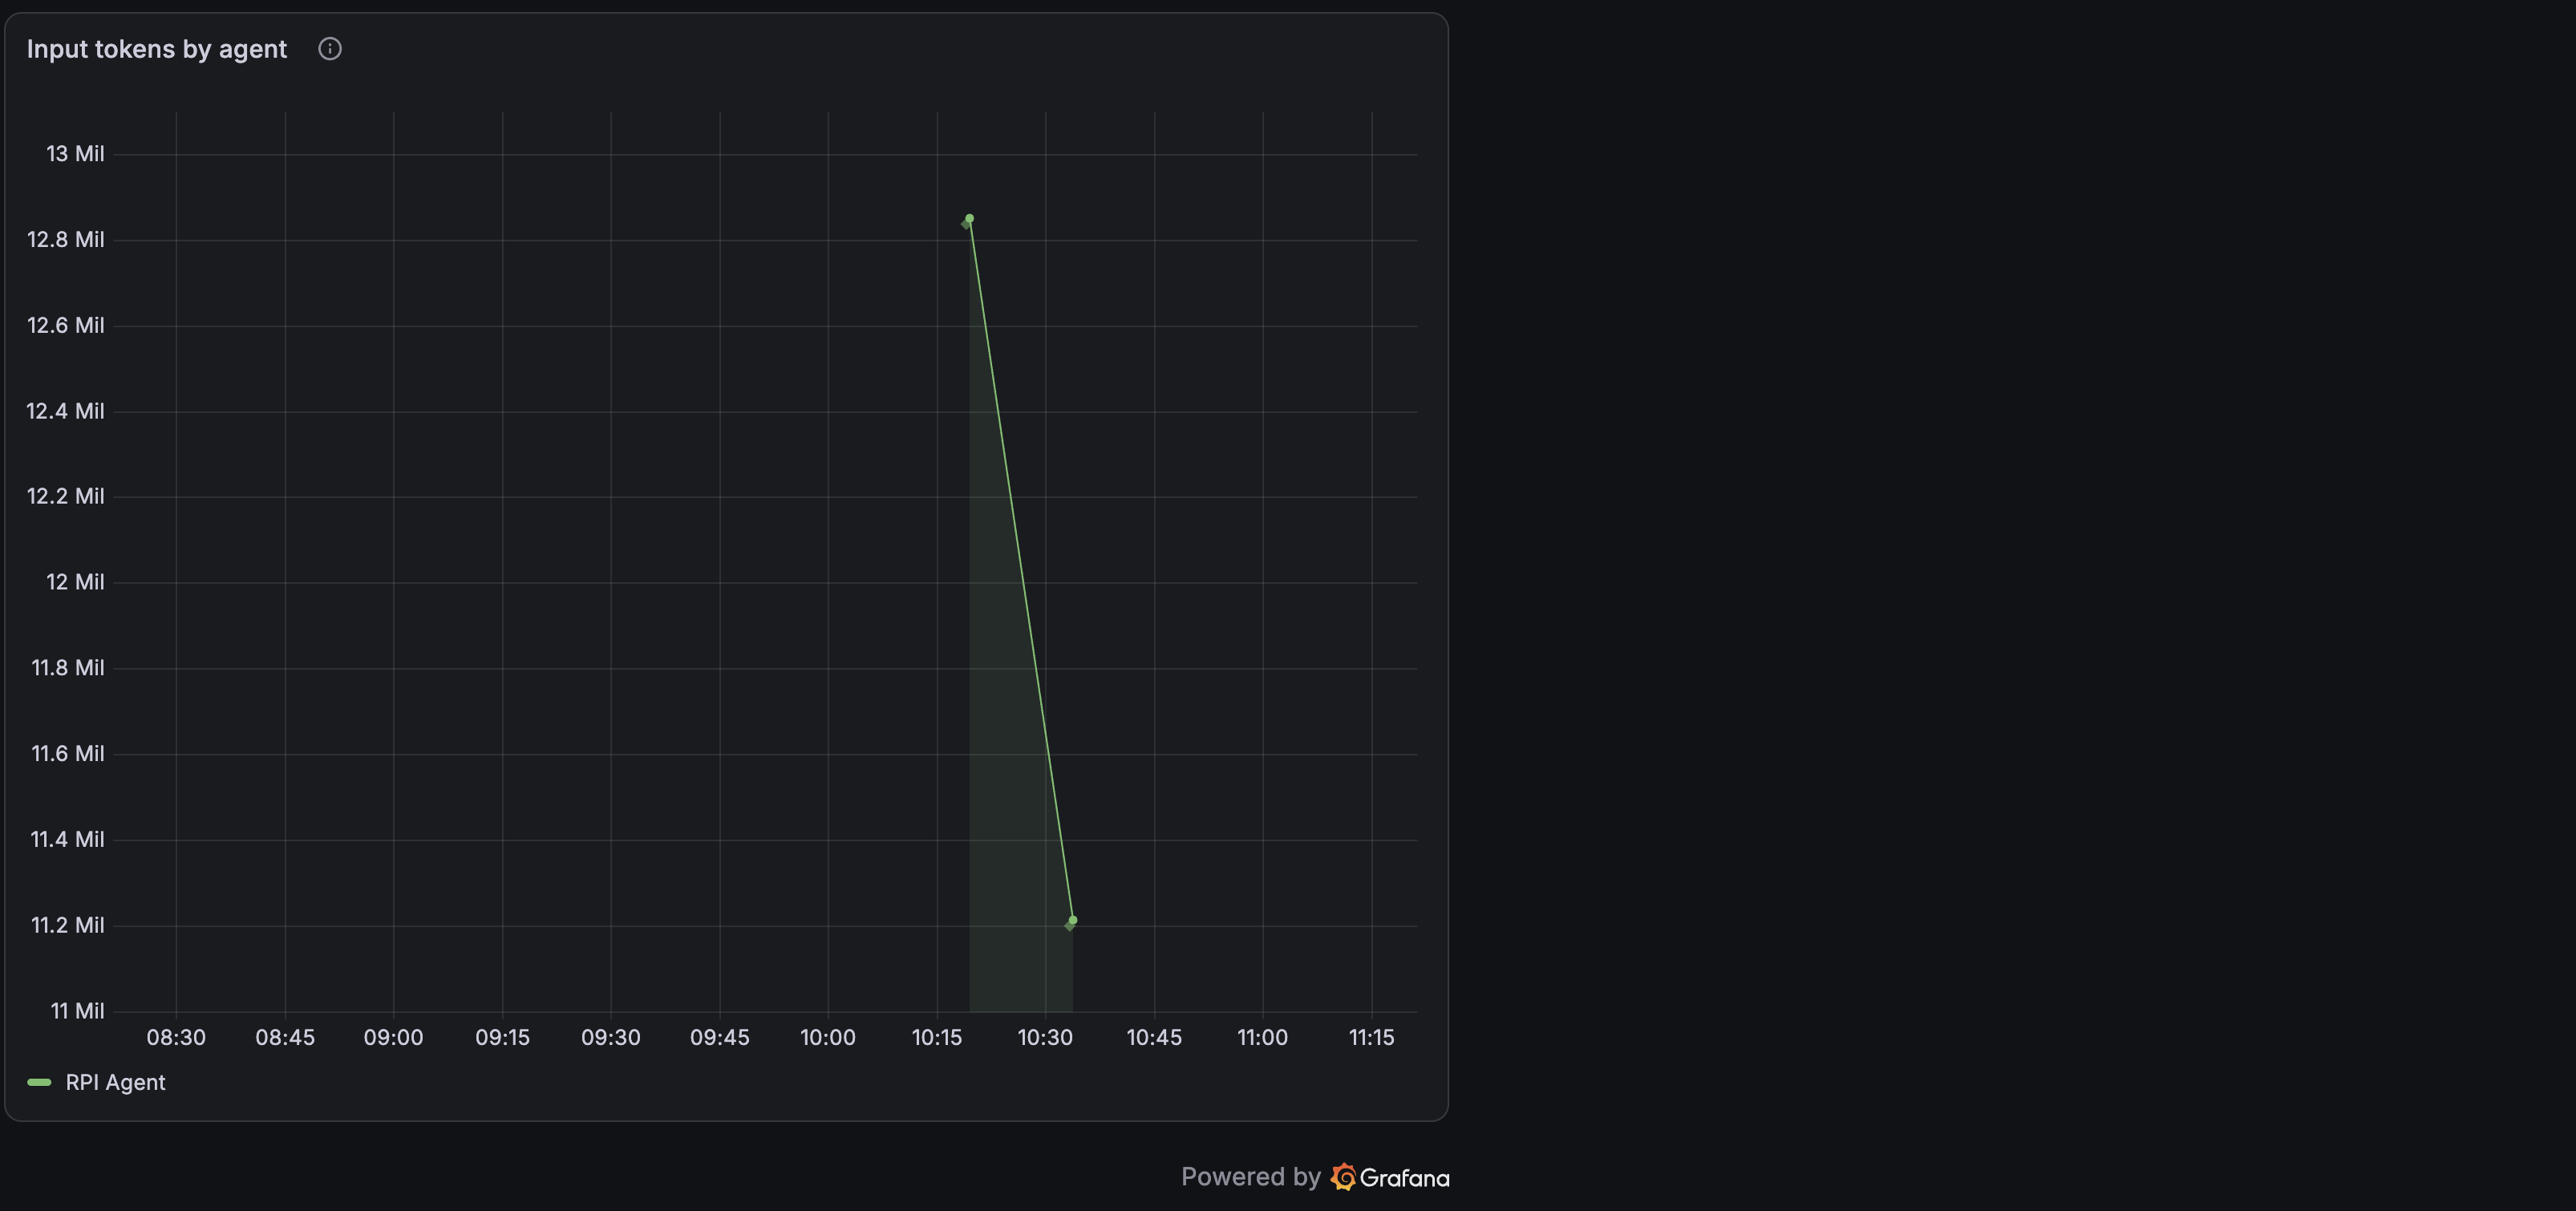This screenshot has width=2576, height=1211.
Task: Click the 12.6 Mil axis label
Action: (x=66, y=325)
